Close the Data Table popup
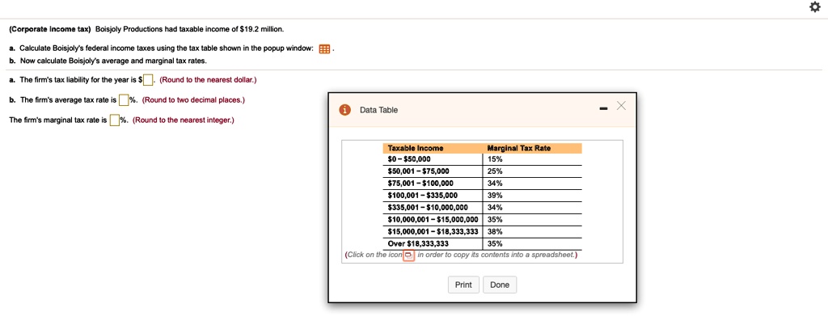The width and height of the screenshot is (828, 325). point(621,107)
